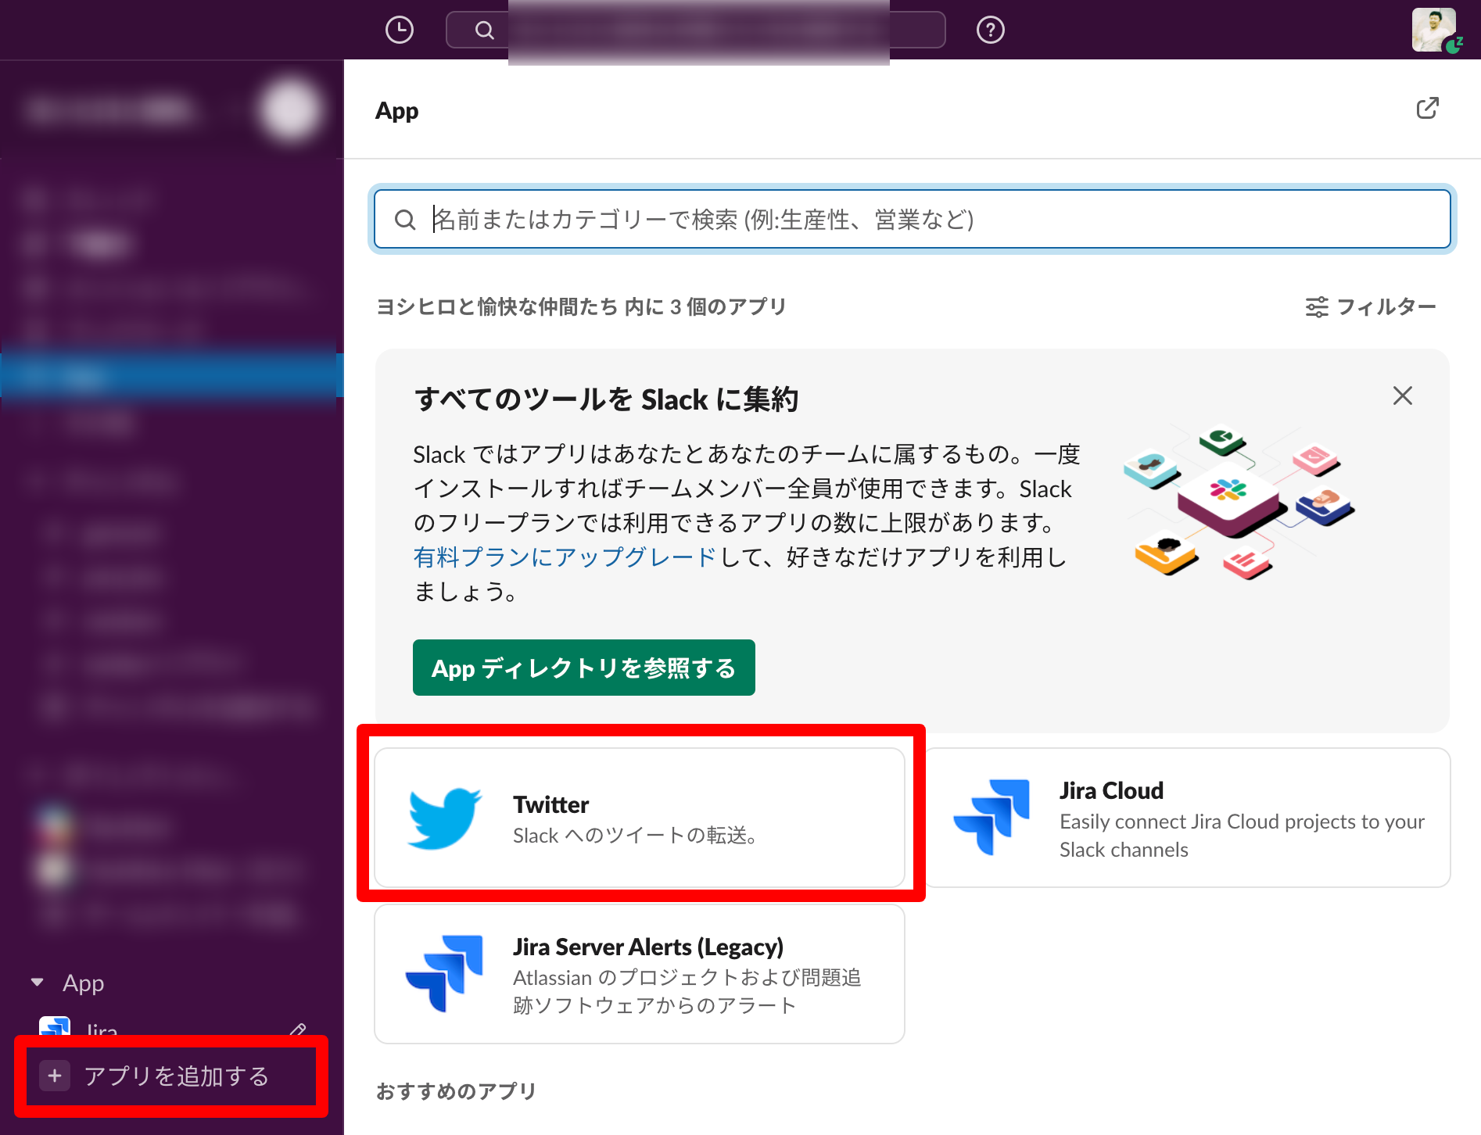The image size is (1481, 1135).
Task: Open the help question mark icon
Action: point(990,30)
